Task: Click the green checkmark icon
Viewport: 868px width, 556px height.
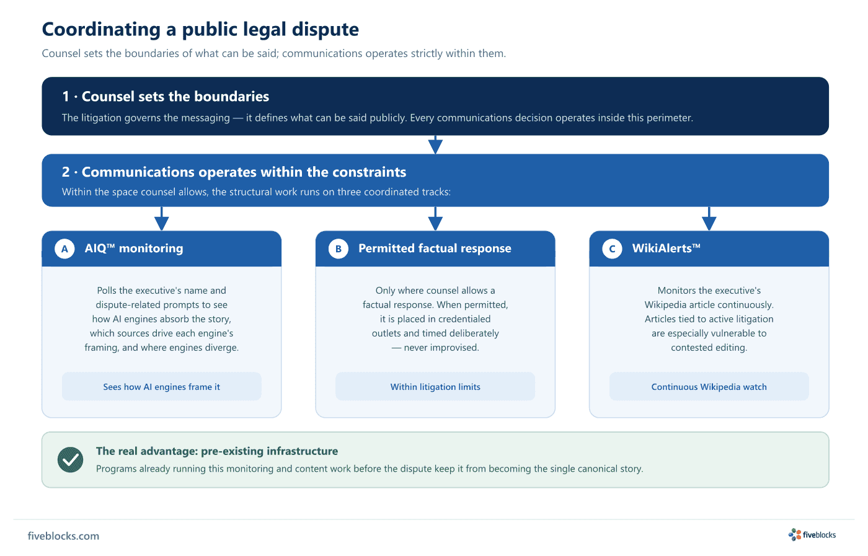Action: pos(70,460)
